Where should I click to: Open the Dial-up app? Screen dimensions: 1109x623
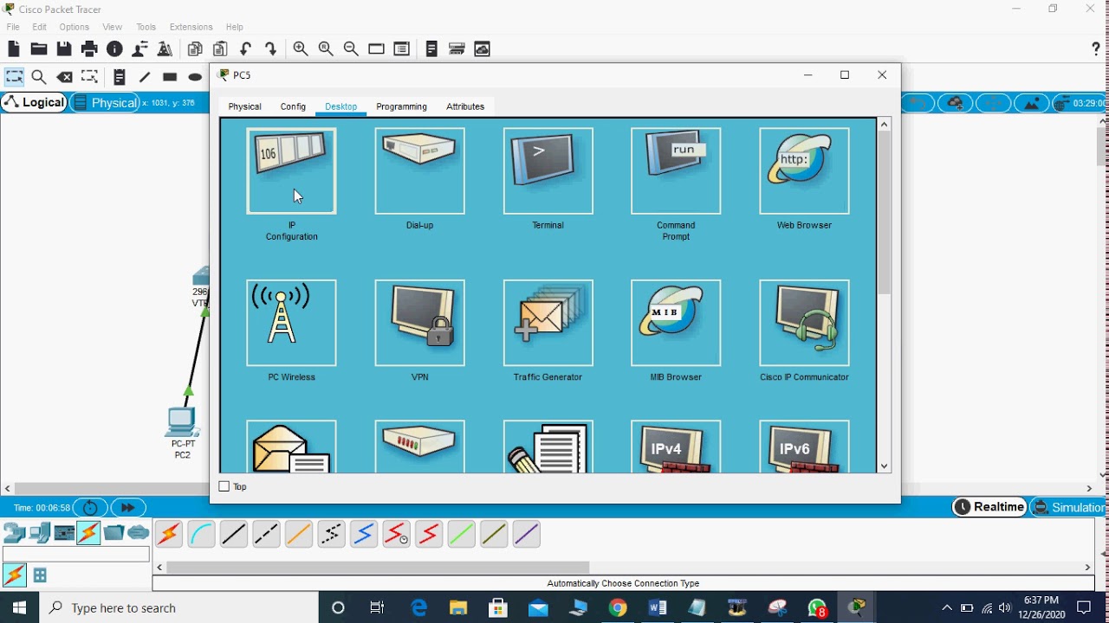(x=419, y=170)
